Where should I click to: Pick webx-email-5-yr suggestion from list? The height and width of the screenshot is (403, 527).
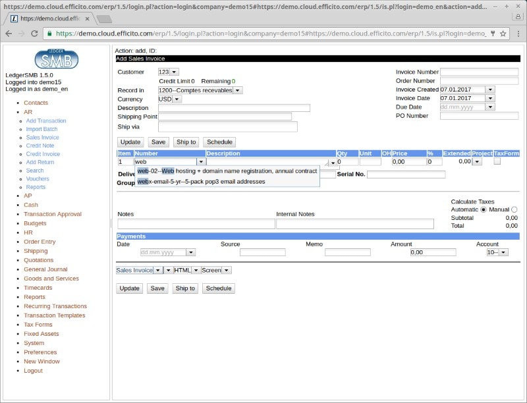click(x=201, y=182)
